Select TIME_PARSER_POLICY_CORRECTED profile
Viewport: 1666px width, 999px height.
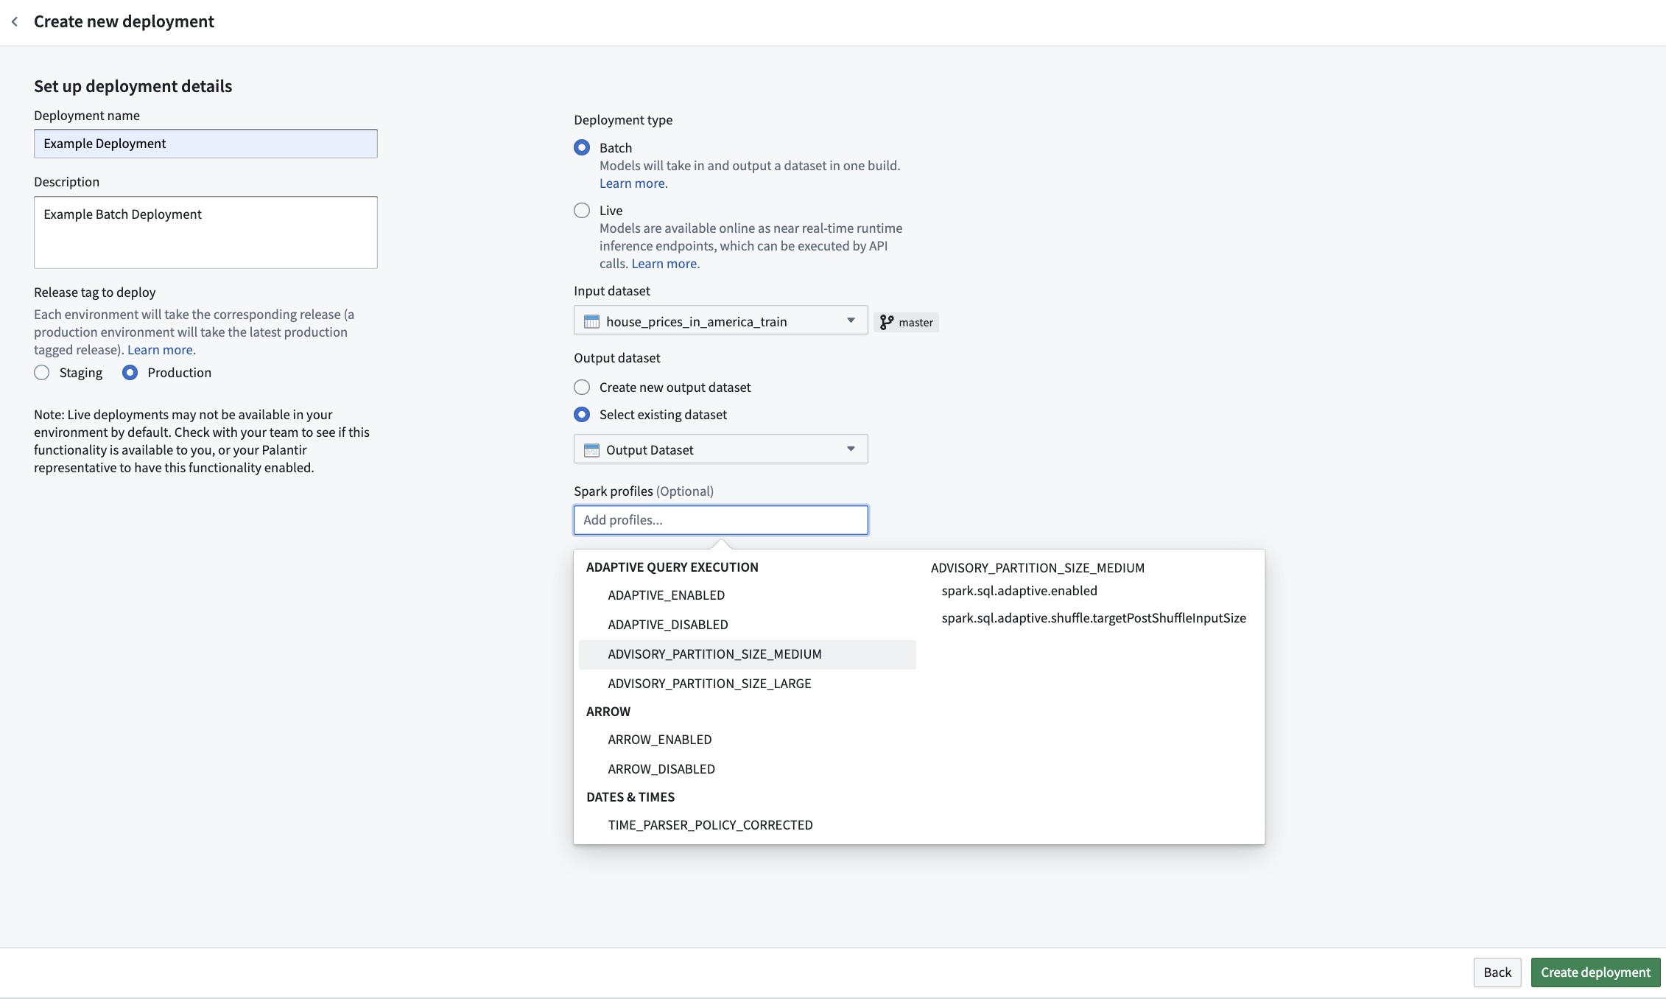tap(747, 825)
